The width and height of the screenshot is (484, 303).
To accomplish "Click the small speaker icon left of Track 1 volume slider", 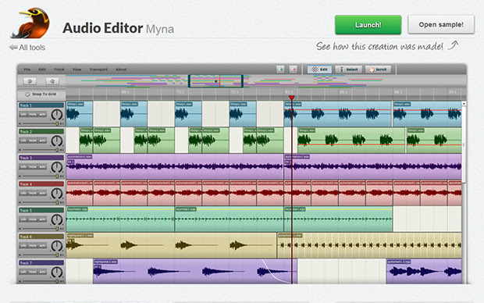I will 20,124.
